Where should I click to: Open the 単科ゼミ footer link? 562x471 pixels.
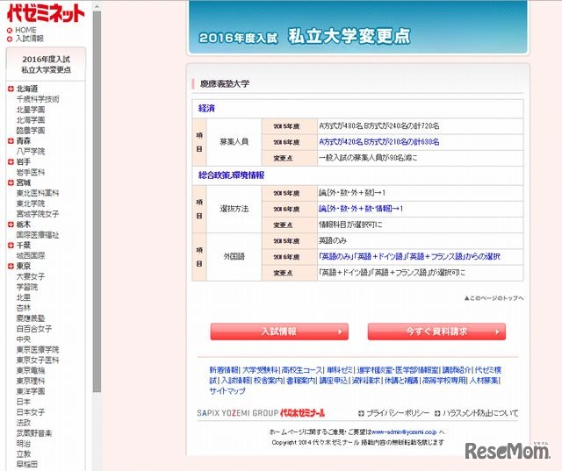pyautogui.click(x=340, y=370)
